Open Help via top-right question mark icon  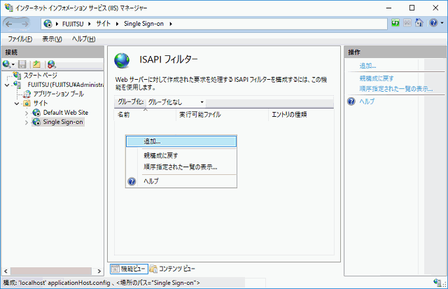[433, 22]
